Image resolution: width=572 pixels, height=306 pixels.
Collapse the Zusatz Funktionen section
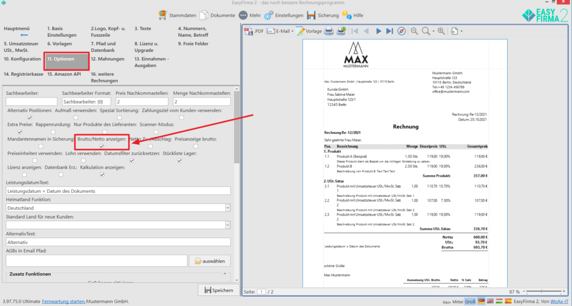(225, 274)
